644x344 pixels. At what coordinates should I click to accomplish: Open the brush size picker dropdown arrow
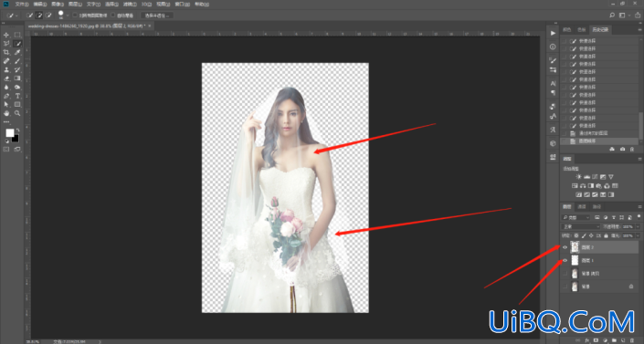click(68, 16)
